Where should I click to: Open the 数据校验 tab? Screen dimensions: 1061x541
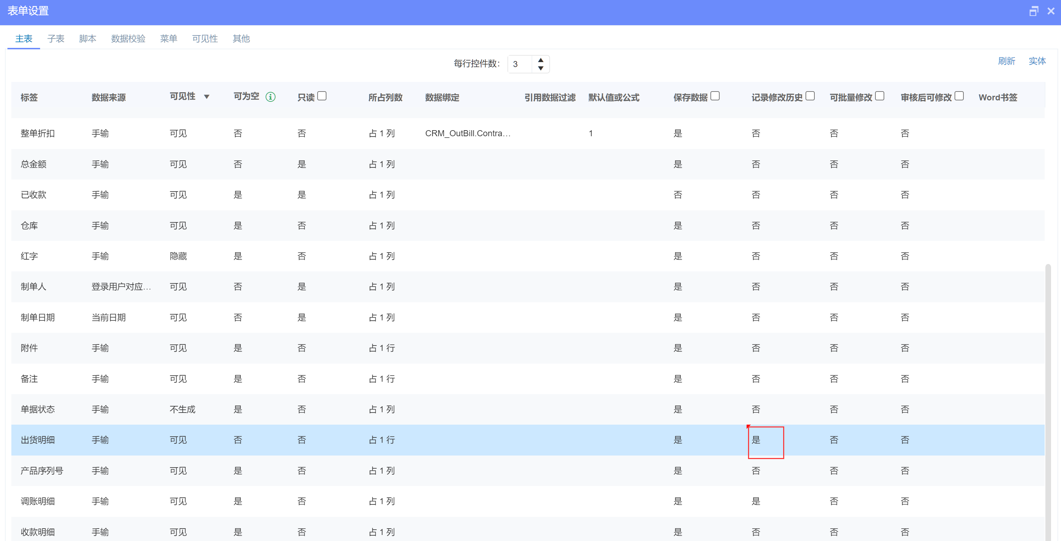tap(128, 39)
